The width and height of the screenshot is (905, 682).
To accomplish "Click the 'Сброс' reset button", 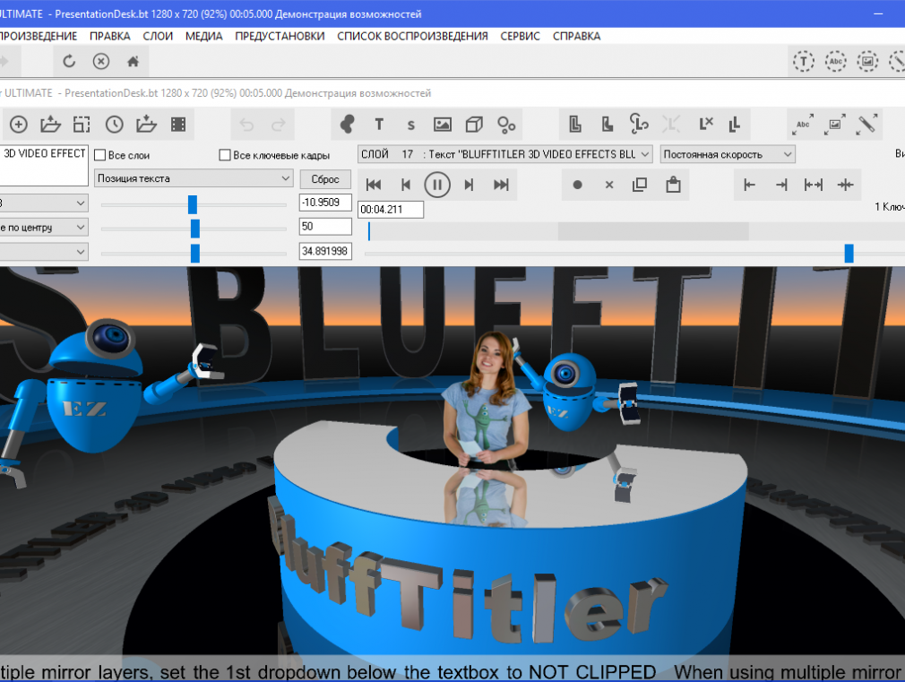I will tap(325, 179).
